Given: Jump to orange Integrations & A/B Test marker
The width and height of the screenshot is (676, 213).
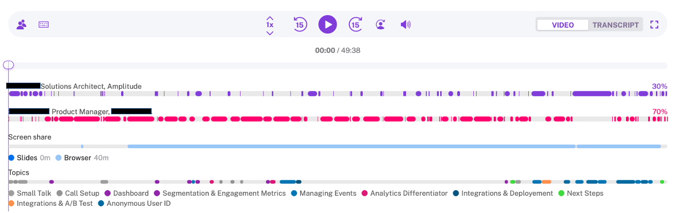Looking at the screenshot, I should [x=547, y=182].
